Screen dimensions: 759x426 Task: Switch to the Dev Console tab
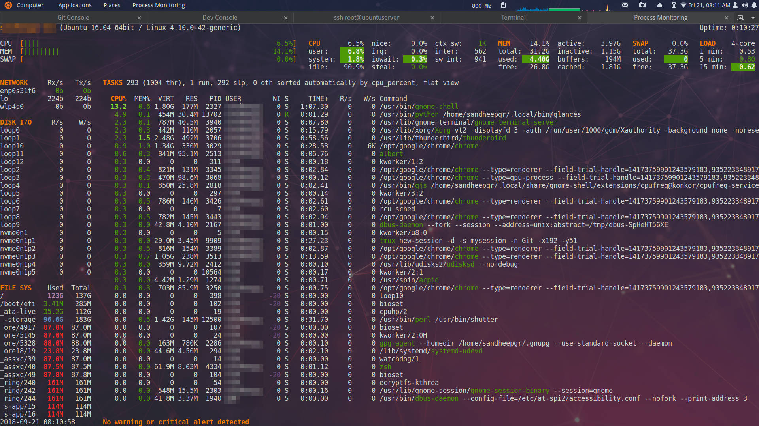220,18
